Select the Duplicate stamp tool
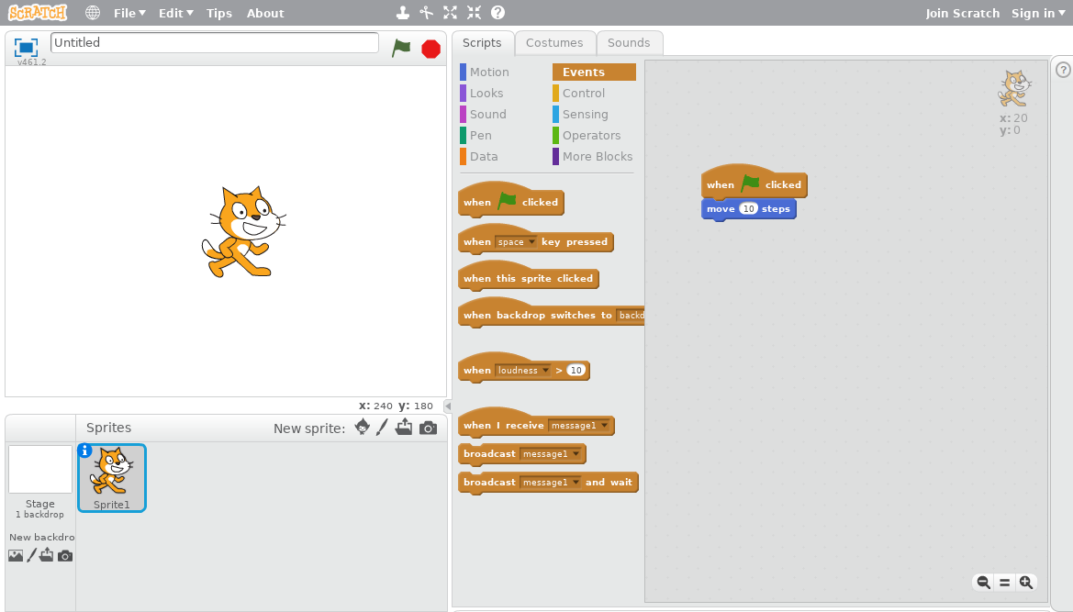 pos(403,12)
